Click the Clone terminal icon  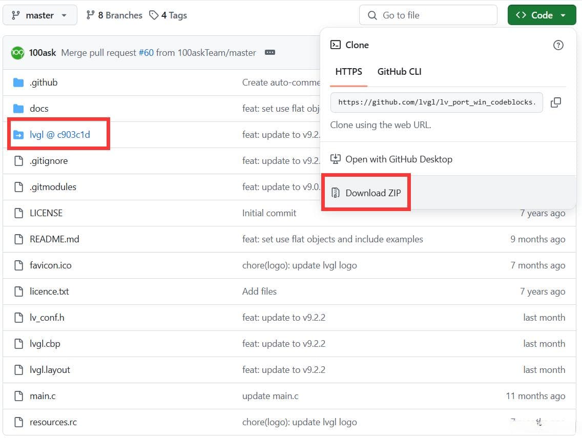pos(336,45)
